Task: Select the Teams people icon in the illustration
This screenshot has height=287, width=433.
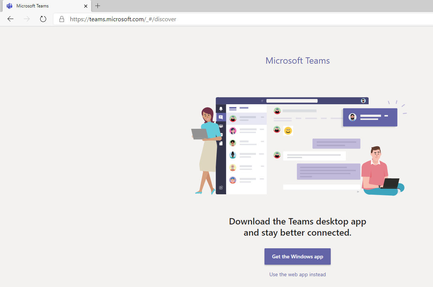Action: pyautogui.click(x=221, y=126)
